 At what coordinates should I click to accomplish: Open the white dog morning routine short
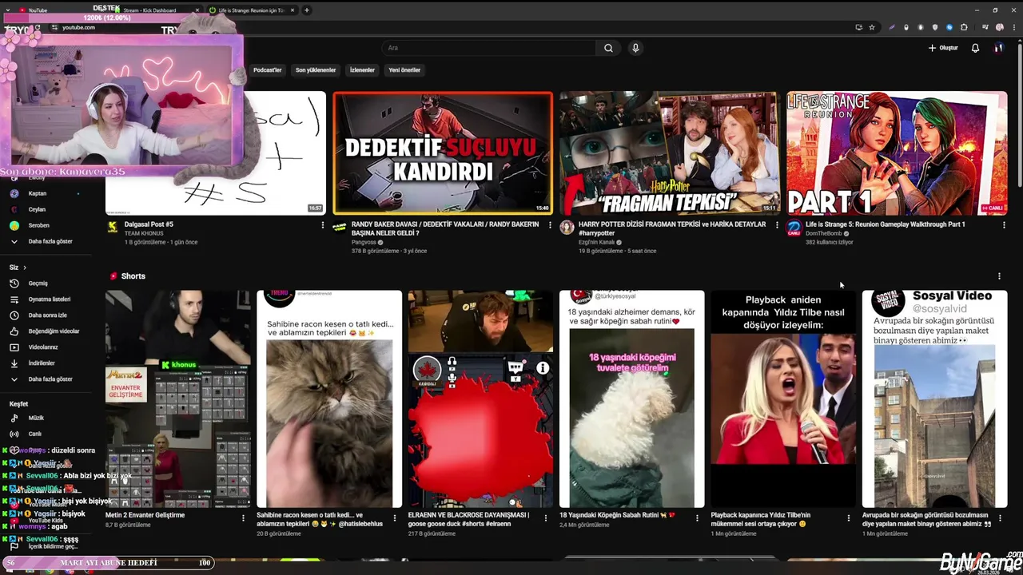tap(632, 399)
